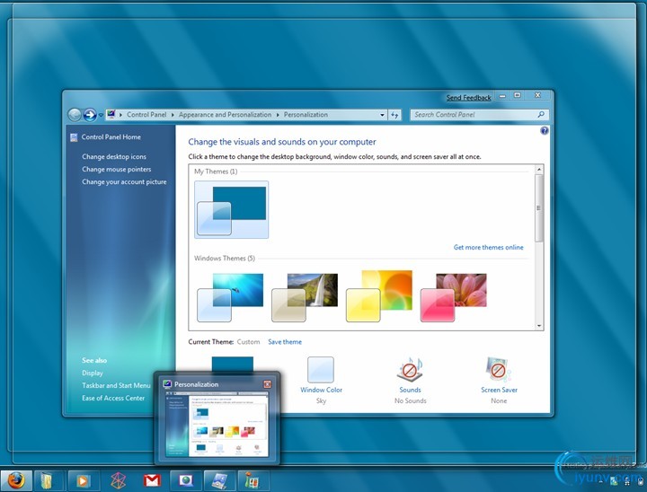Click the Desktop Background blue swatch
Screen dimensions: 647x492
tap(233, 365)
